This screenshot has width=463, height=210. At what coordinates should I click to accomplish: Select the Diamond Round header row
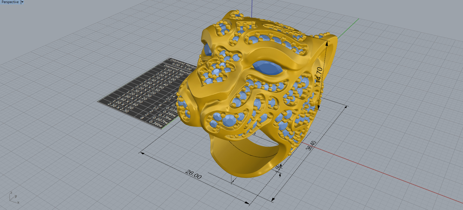(x=177, y=69)
